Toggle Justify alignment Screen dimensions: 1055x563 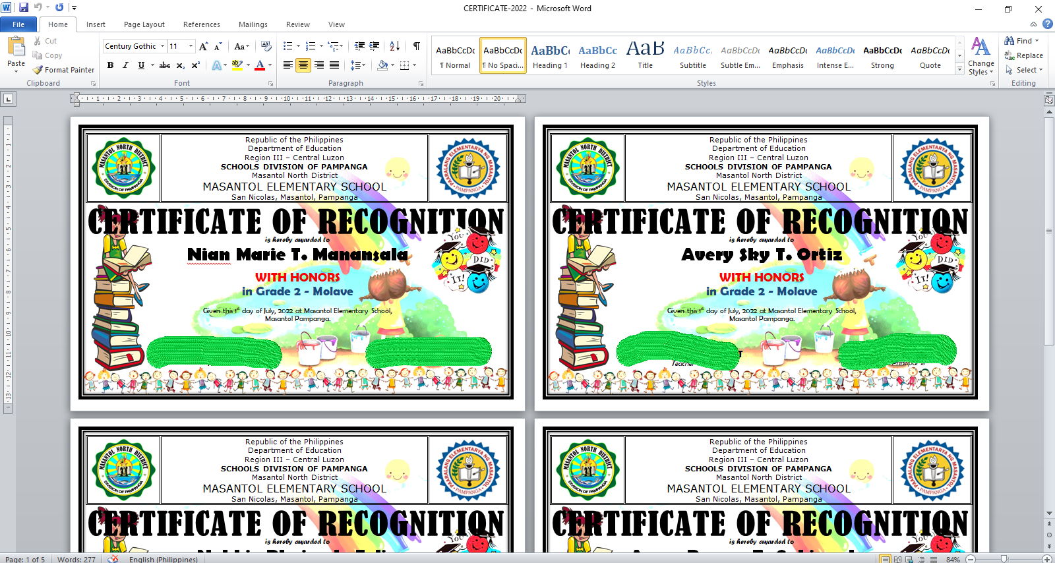coord(334,65)
